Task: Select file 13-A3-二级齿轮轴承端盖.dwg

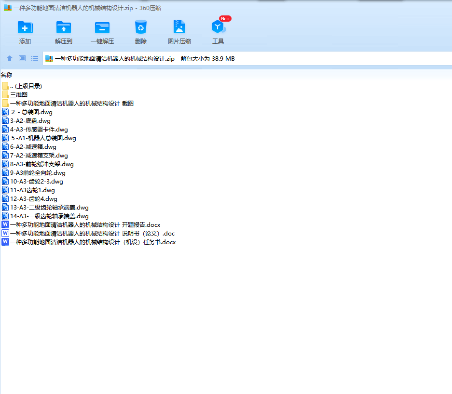Action: (49, 207)
